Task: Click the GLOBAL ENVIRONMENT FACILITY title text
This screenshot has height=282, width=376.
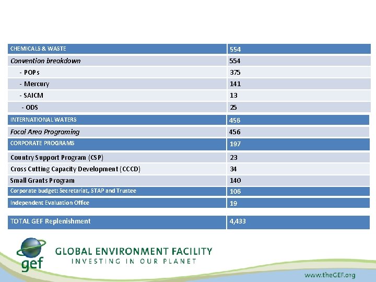Action: (134, 251)
